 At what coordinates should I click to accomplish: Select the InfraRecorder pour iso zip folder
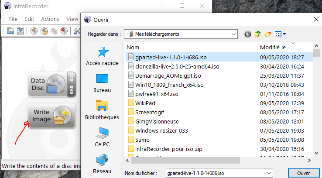168,149
